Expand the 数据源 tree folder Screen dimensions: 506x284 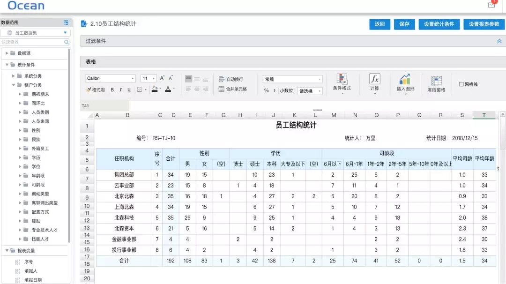[7, 53]
